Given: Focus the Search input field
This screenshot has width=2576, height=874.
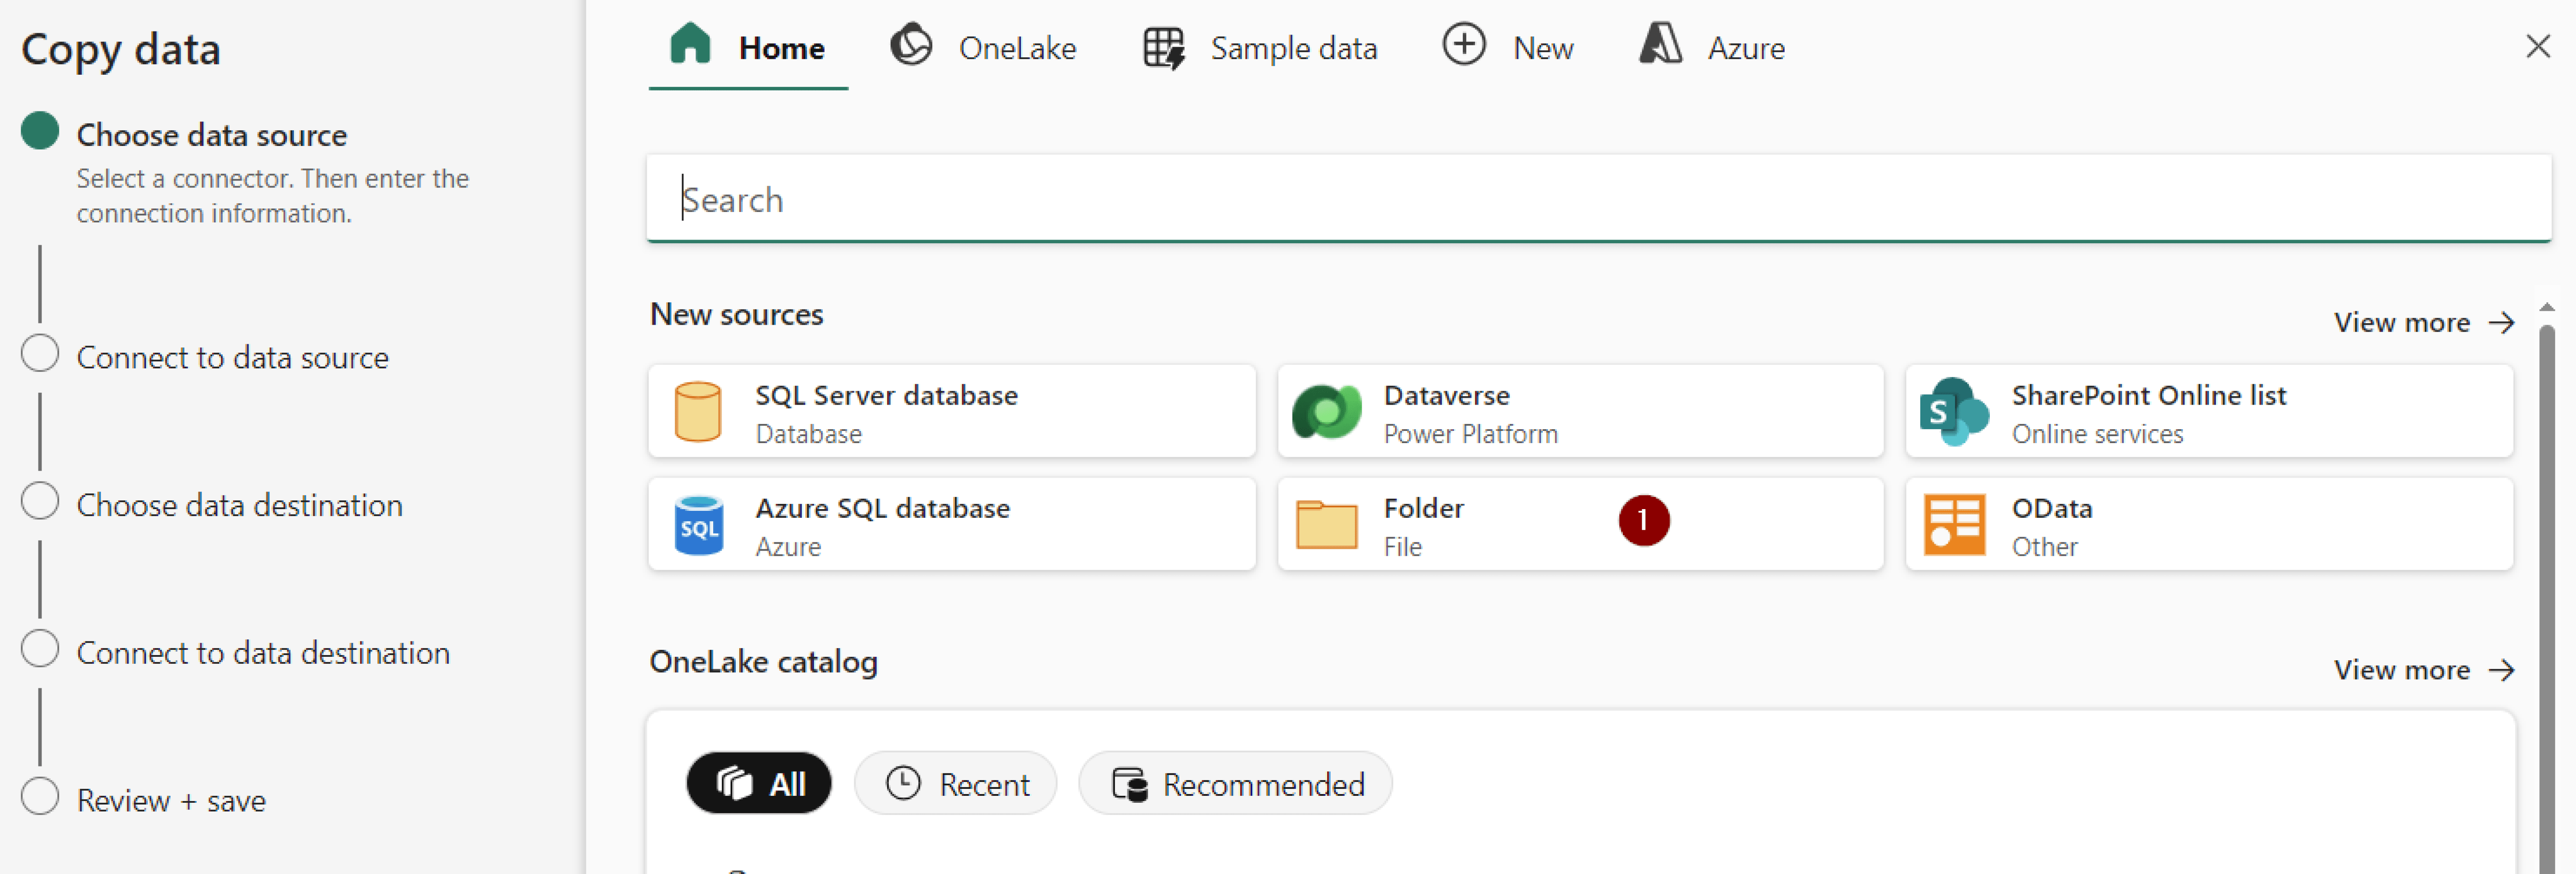Looking at the screenshot, I should (1598, 199).
